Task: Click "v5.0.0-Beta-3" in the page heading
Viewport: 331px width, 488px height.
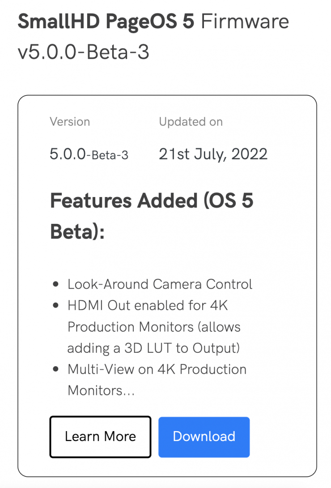Action: pyautogui.click(x=83, y=52)
